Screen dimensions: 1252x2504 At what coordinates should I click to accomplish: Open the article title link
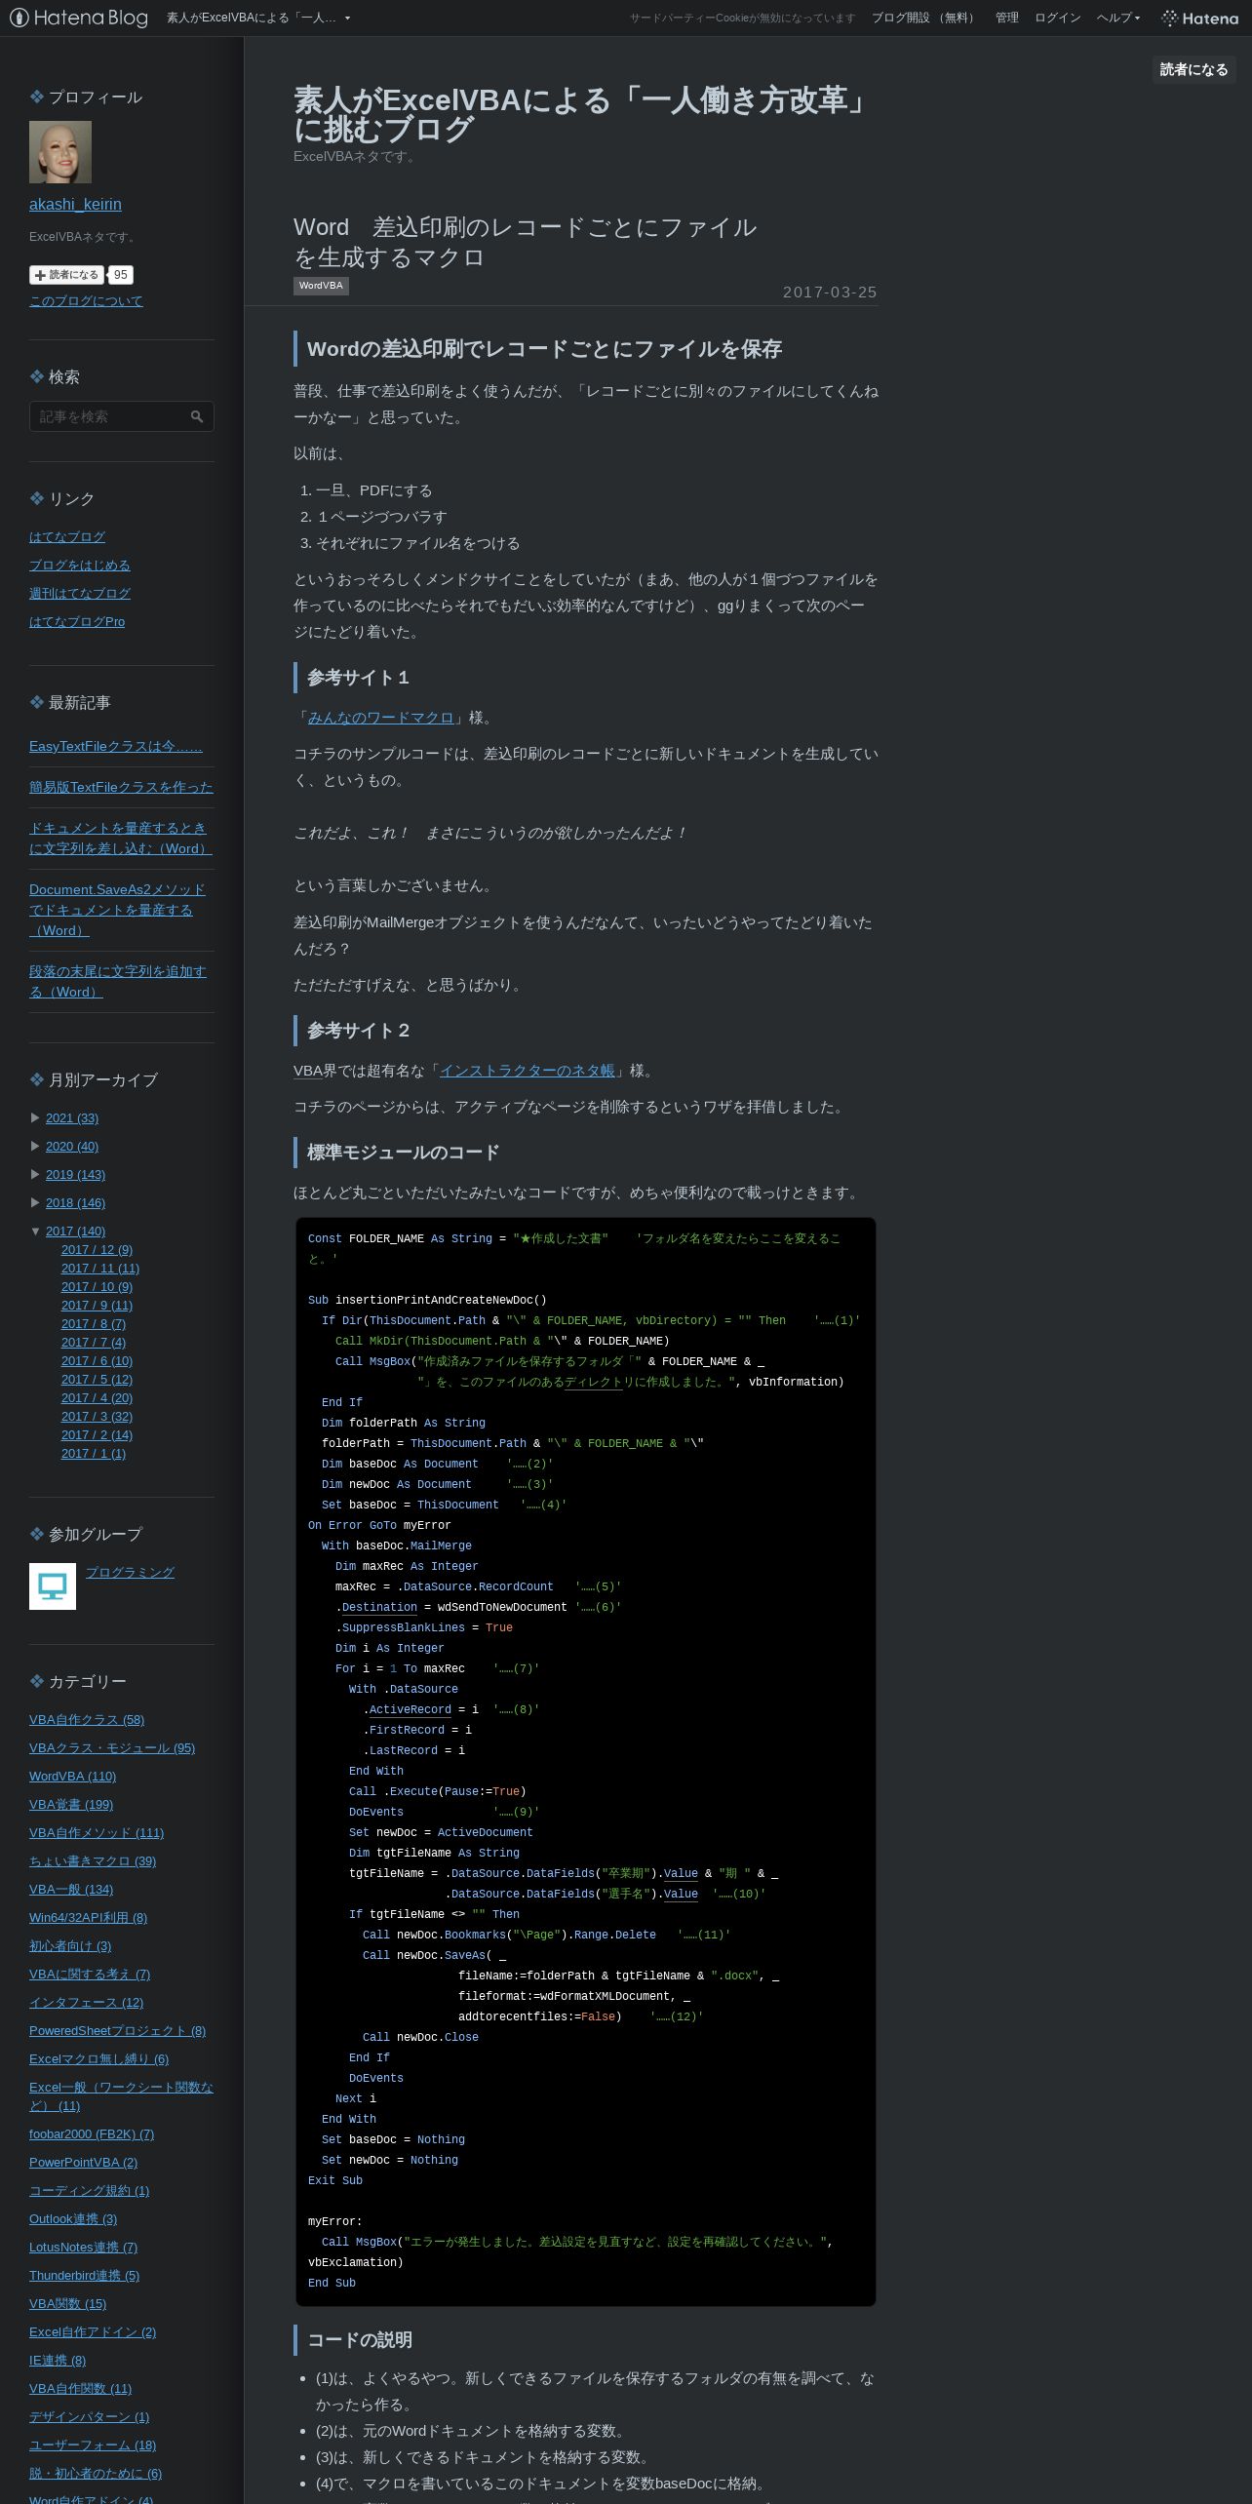pos(525,242)
